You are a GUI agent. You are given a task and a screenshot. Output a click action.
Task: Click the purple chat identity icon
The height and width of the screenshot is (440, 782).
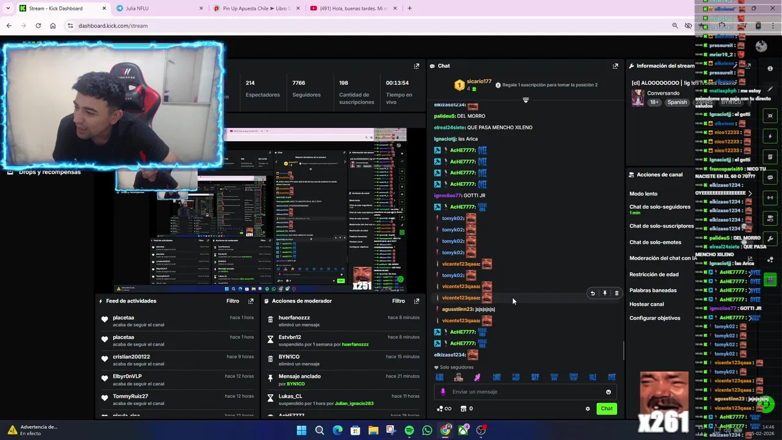[x=443, y=392]
